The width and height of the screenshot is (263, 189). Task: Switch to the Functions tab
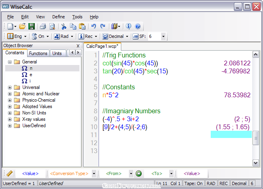[38, 53]
